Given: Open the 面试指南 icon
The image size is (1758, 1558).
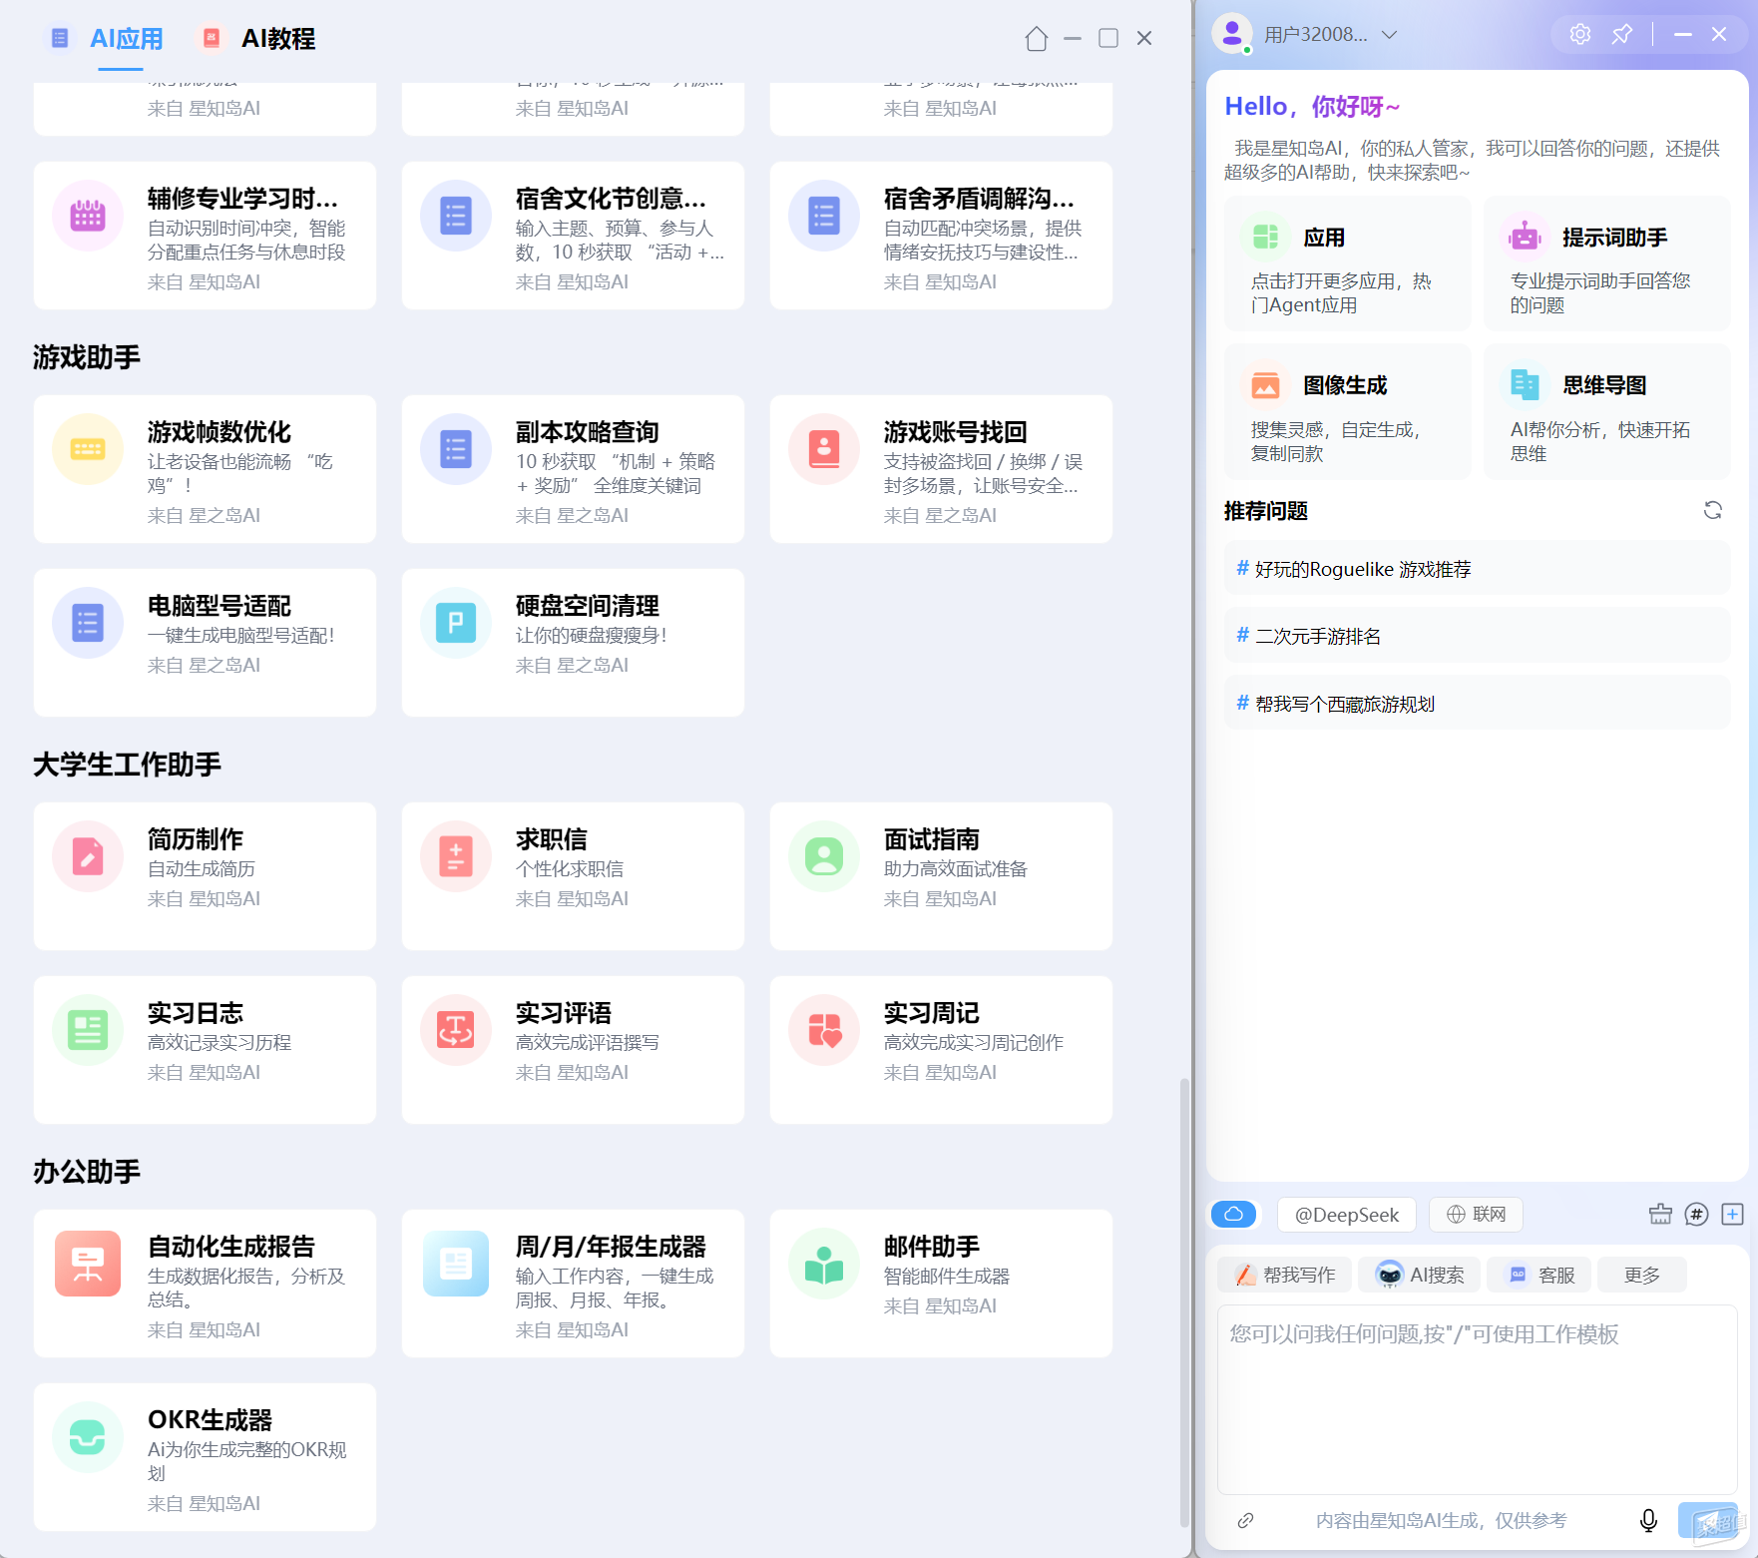Looking at the screenshot, I should tap(824, 856).
